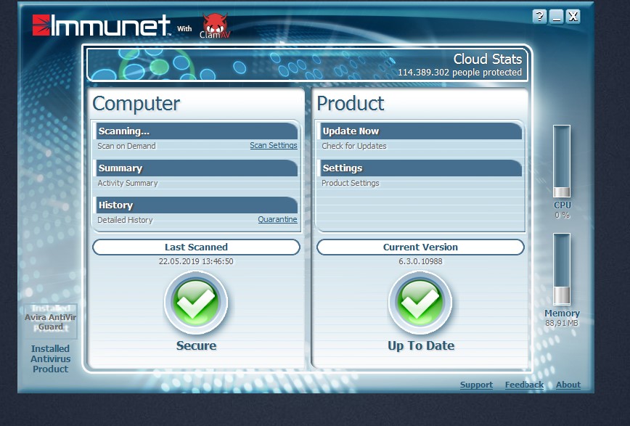Click the 'CPU' label
The width and height of the screenshot is (630, 426).
(562, 205)
